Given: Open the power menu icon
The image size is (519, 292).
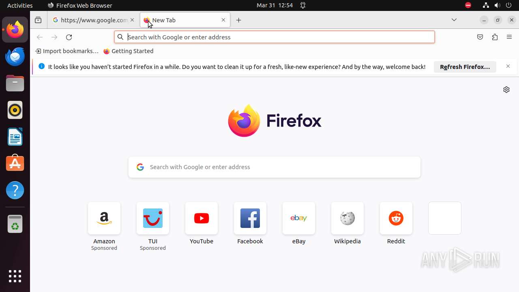Looking at the screenshot, I should click(509, 5).
